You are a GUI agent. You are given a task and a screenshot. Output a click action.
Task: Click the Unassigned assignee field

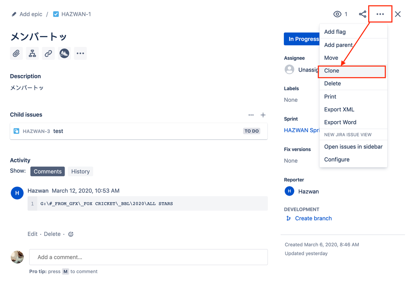(x=302, y=70)
